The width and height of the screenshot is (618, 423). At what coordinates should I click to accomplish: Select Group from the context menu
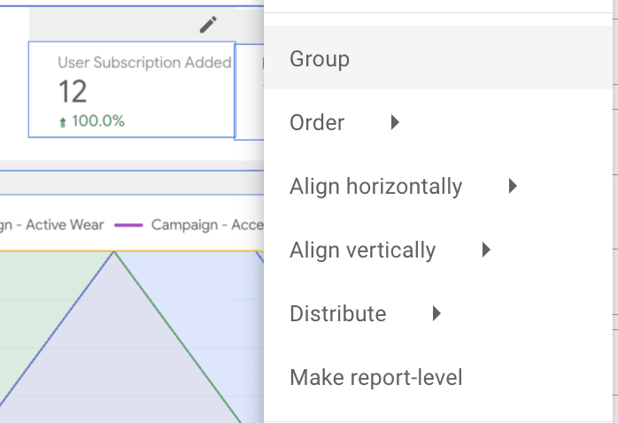[x=320, y=59]
